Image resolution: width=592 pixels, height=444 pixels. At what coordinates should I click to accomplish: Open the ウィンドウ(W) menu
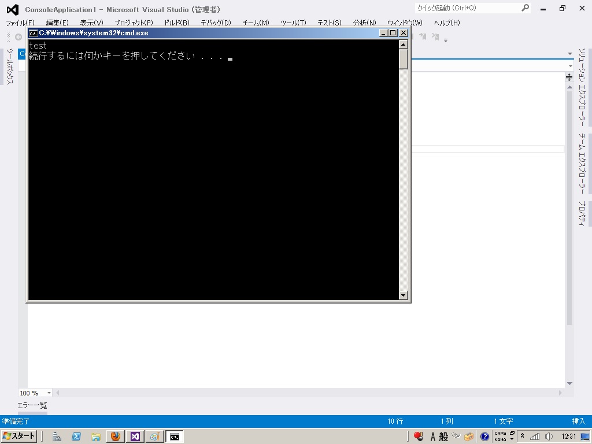pyautogui.click(x=405, y=23)
